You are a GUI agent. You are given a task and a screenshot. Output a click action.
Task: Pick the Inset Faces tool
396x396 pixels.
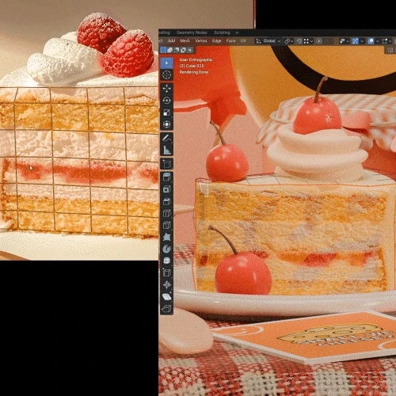click(166, 189)
